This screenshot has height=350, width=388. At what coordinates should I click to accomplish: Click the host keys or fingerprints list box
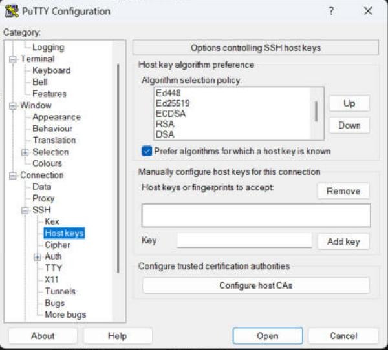tap(256, 215)
